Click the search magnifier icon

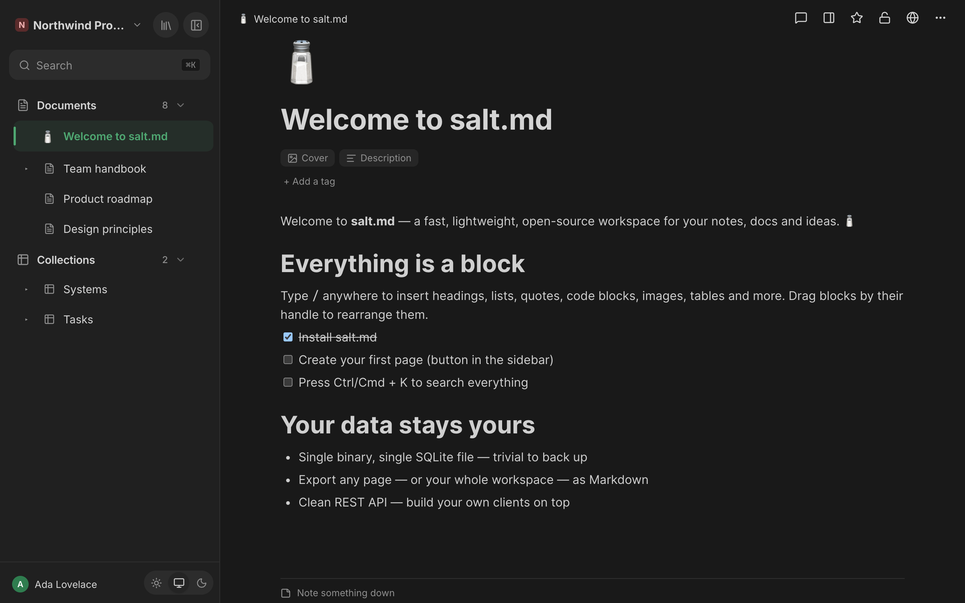[x=25, y=66]
